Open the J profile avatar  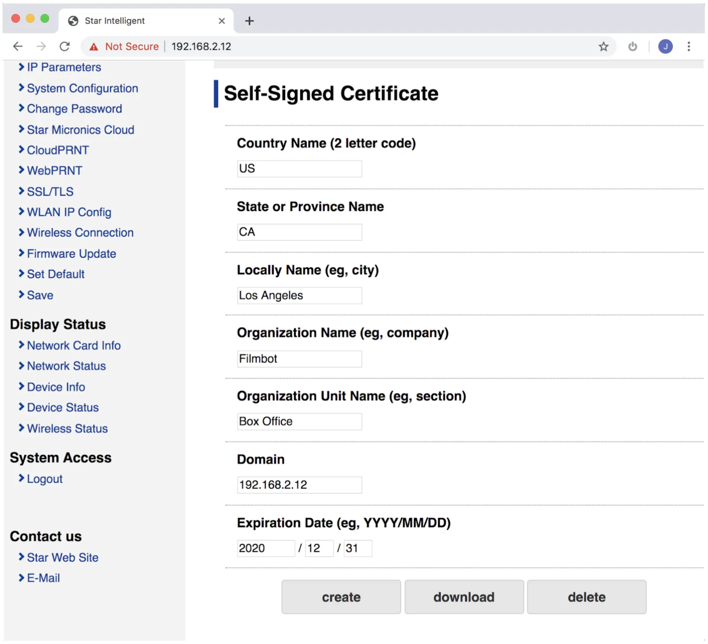[665, 46]
